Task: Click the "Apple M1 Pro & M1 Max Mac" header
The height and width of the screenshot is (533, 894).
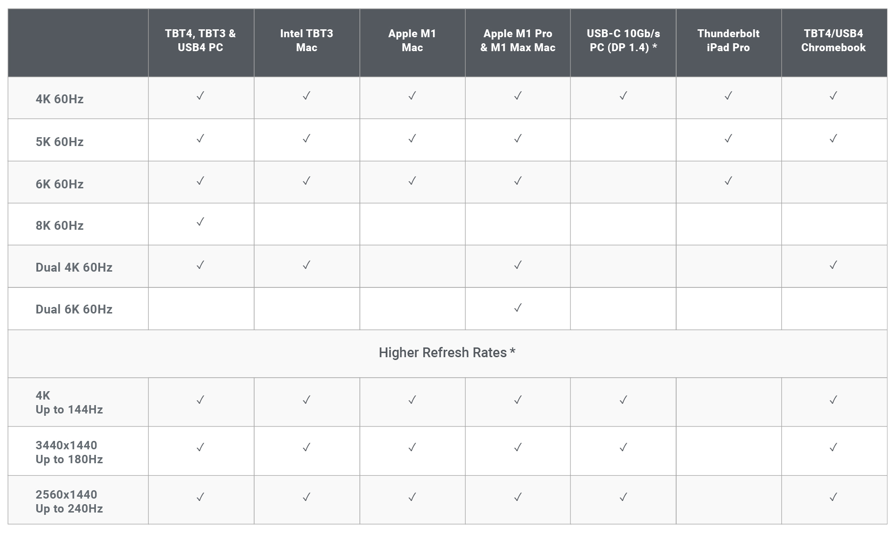Action: (517, 40)
